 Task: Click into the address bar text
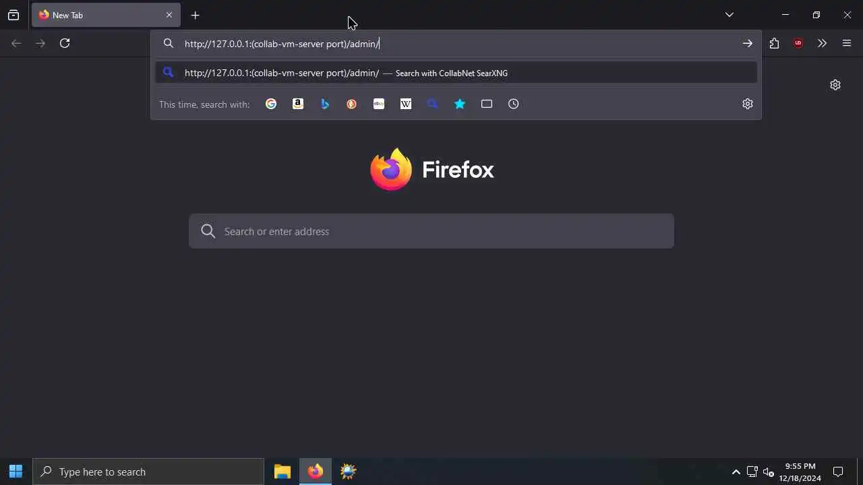coord(282,44)
